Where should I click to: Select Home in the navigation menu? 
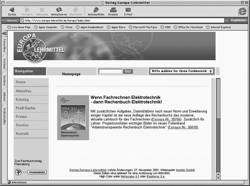pyautogui.click(x=31, y=82)
